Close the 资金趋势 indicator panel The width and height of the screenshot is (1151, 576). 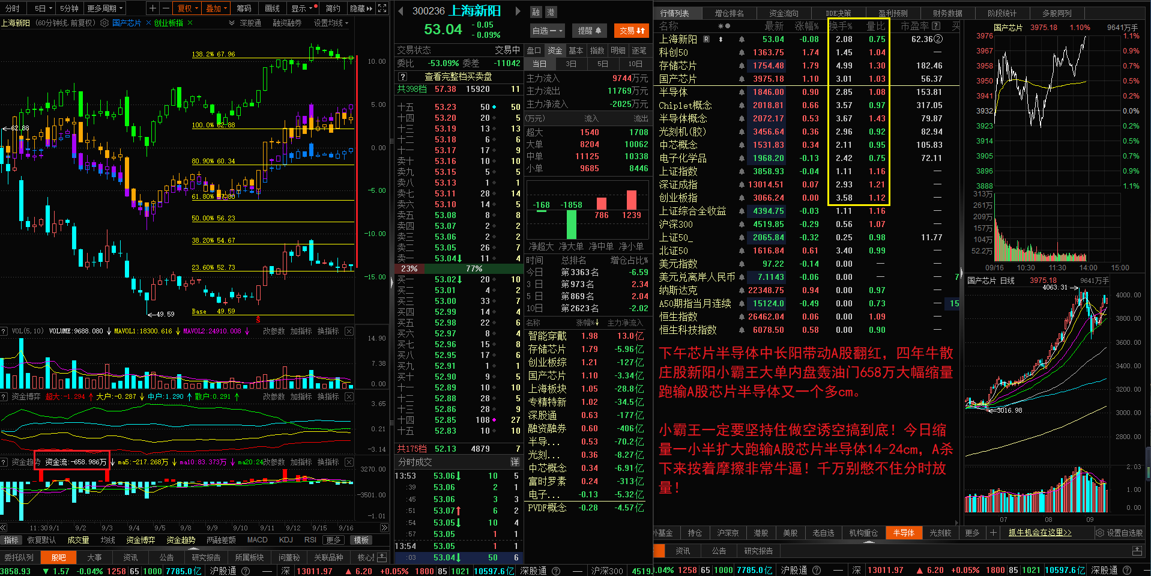coord(349,462)
